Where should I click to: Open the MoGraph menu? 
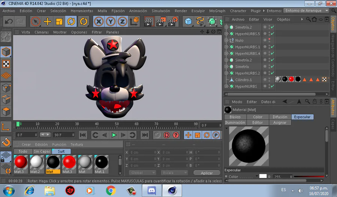click(217, 11)
